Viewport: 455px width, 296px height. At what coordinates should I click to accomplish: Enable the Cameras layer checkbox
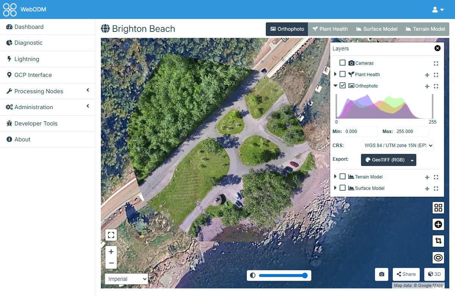coord(343,63)
